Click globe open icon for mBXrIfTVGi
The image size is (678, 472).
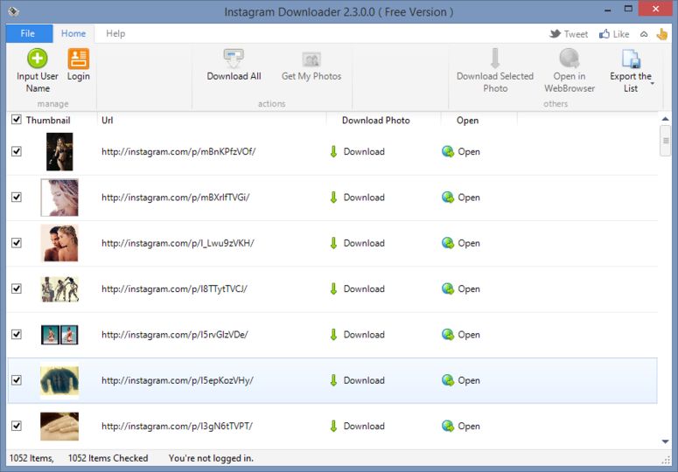[448, 198]
